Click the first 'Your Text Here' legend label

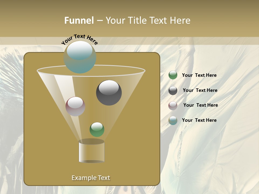click(199, 75)
